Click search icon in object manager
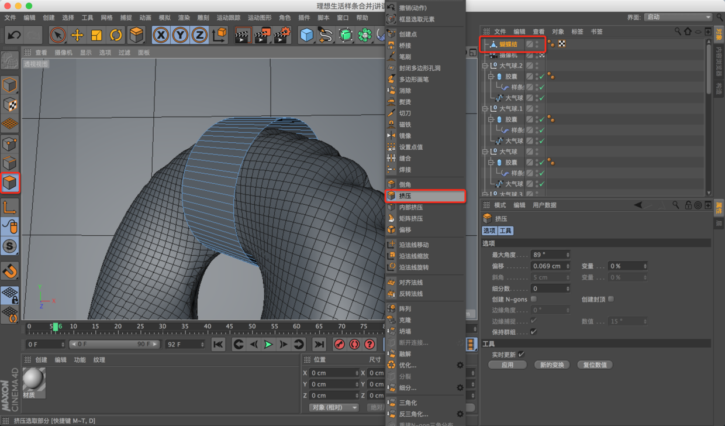The width and height of the screenshot is (725, 426). (x=678, y=32)
